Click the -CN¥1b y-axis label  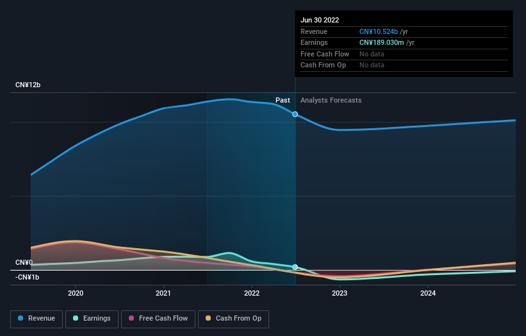27,277
